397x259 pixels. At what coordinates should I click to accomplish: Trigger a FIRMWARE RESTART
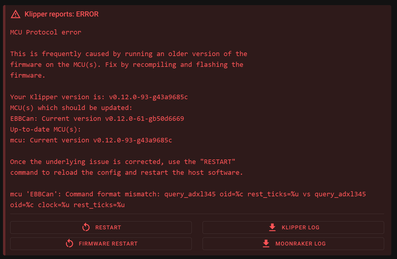click(x=101, y=244)
